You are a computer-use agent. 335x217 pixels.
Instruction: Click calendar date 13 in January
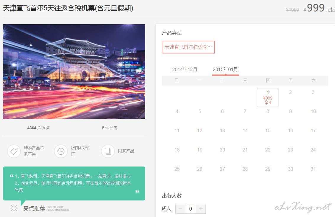(x=222, y=130)
